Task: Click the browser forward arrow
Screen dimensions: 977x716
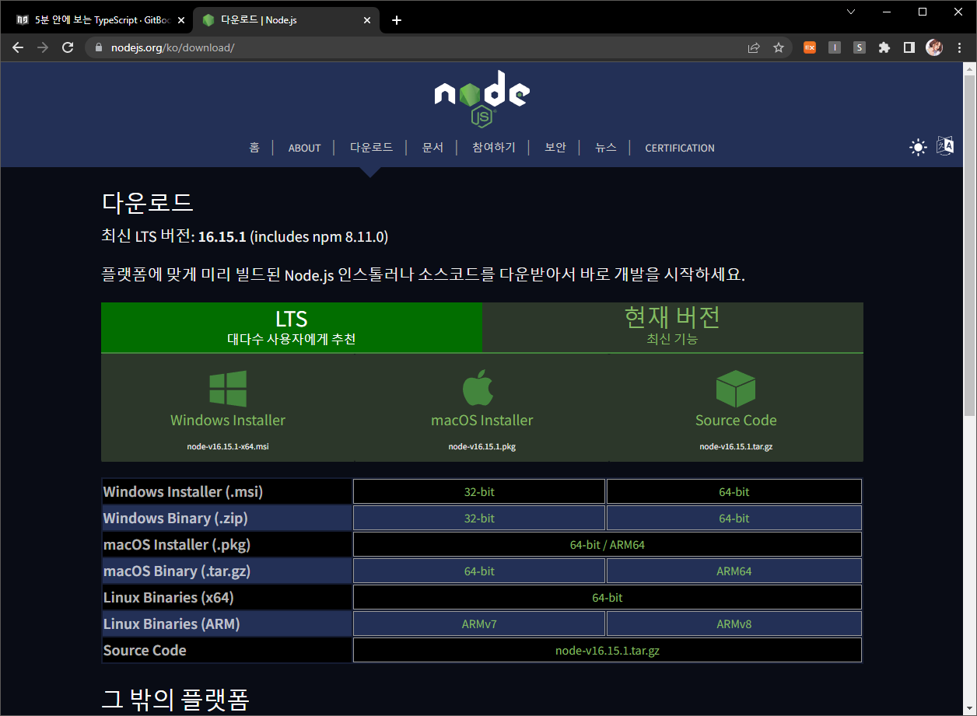Action: point(43,47)
